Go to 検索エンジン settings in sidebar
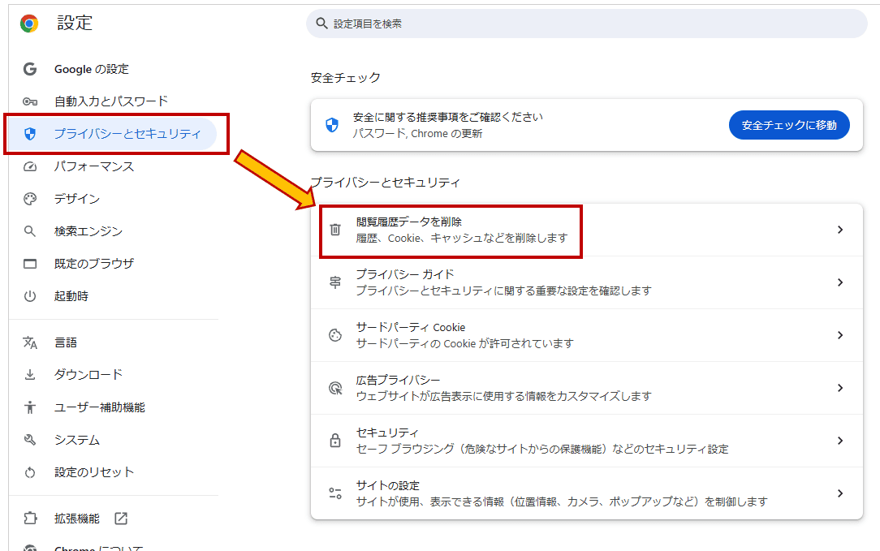Screen dimensions: 880x551 tap(88, 231)
